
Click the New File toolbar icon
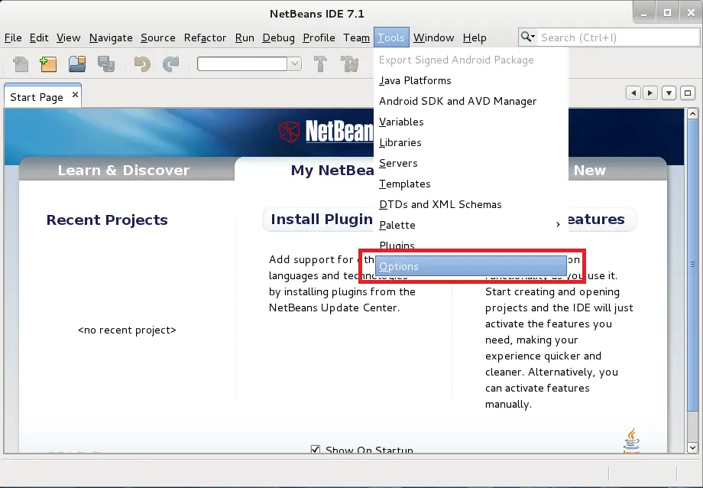21,64
